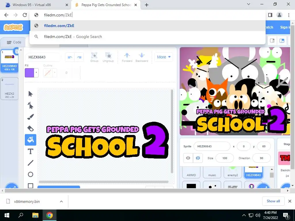295x221 pixels.
Task: Open the Outline color dropdown
Action: 54,73
